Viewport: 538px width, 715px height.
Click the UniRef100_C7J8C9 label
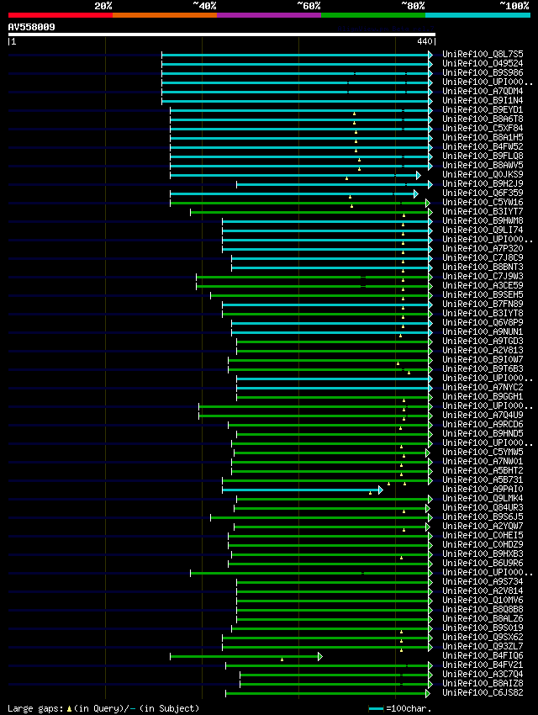point(483,257)
